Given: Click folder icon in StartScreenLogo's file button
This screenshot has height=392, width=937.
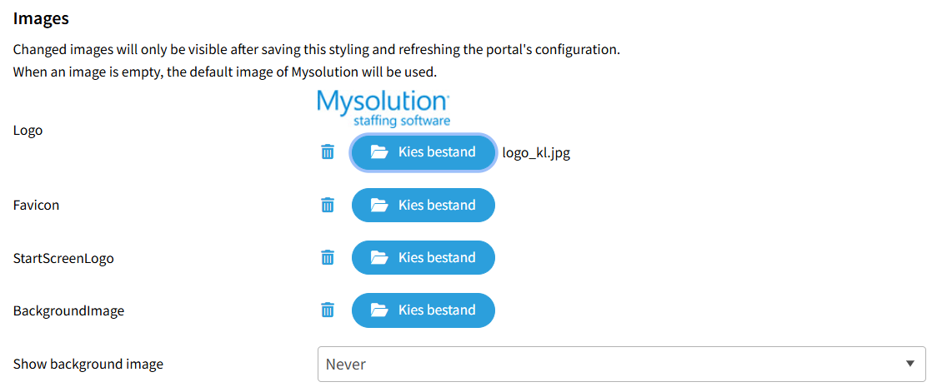Looking at the screenshot, I should pyautogui.click(x=379, y=258).
